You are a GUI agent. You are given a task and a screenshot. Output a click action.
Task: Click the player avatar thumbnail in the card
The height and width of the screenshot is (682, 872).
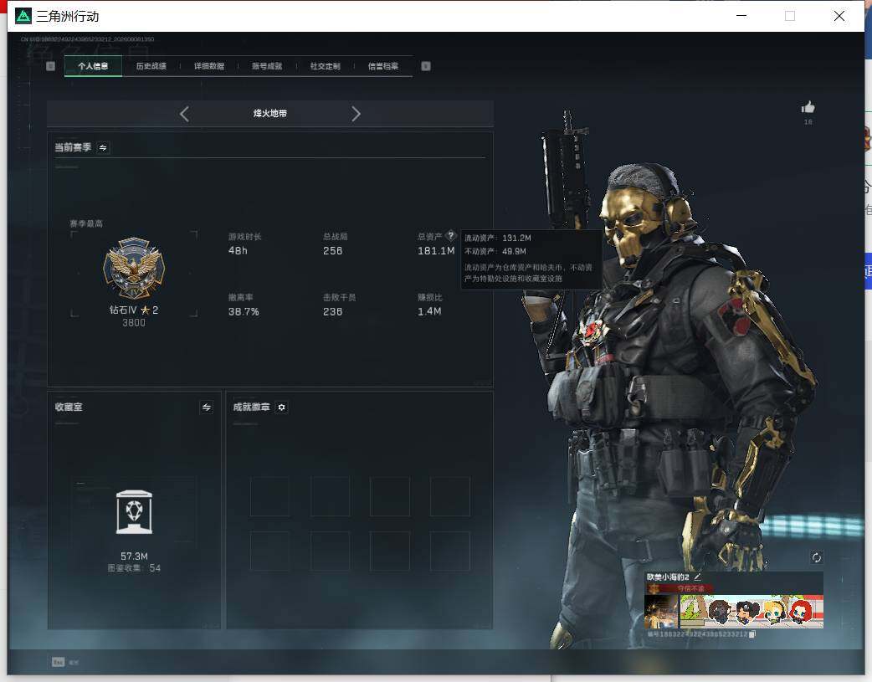[660, 612]
